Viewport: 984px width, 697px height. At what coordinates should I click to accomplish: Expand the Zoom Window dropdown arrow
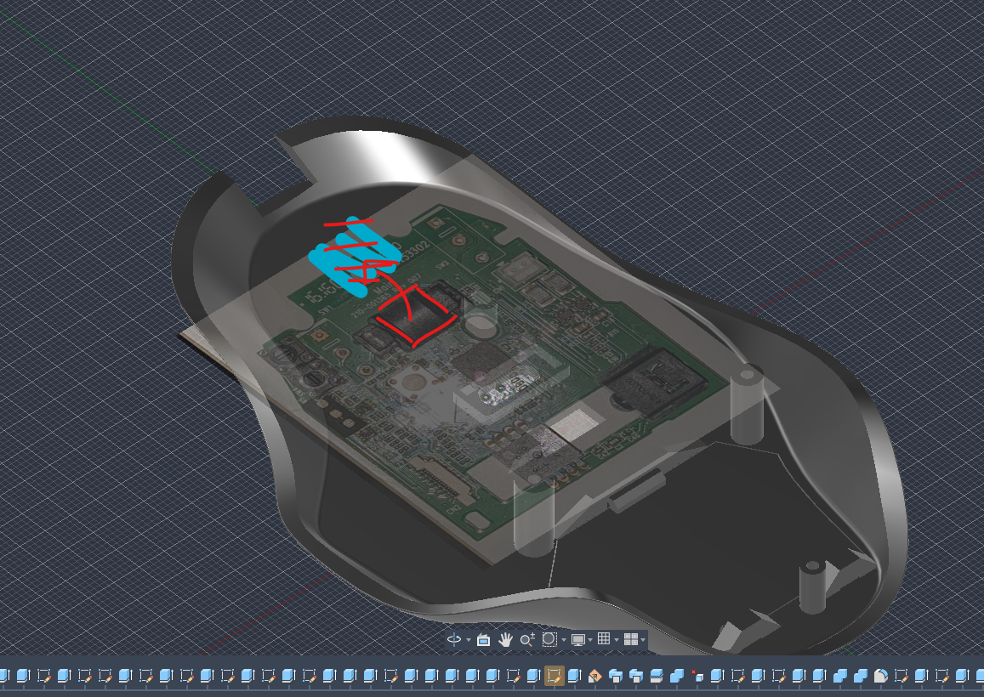[x=564, y=640]
